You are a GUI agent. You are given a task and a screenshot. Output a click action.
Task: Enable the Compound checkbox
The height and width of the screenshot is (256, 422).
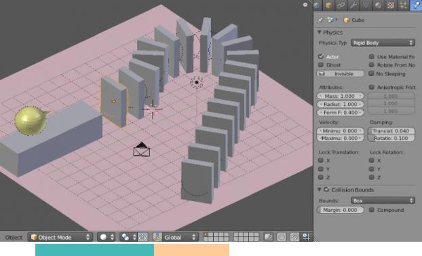(371, 210)
